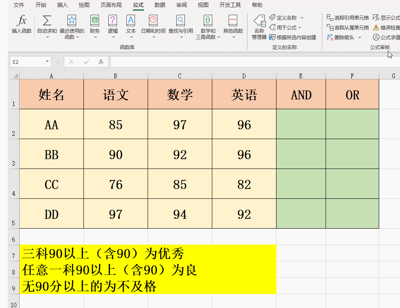400x308 pixels.
Task: Expand the More Functions (其他函数) chevron
Action: pos(234,37)
